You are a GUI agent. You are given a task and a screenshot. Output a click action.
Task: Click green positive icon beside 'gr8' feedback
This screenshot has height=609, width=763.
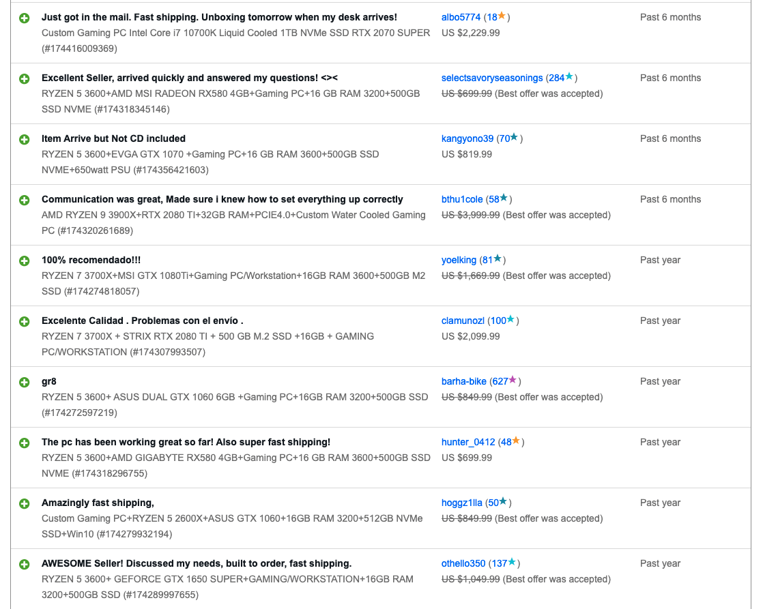click(25, 382)
